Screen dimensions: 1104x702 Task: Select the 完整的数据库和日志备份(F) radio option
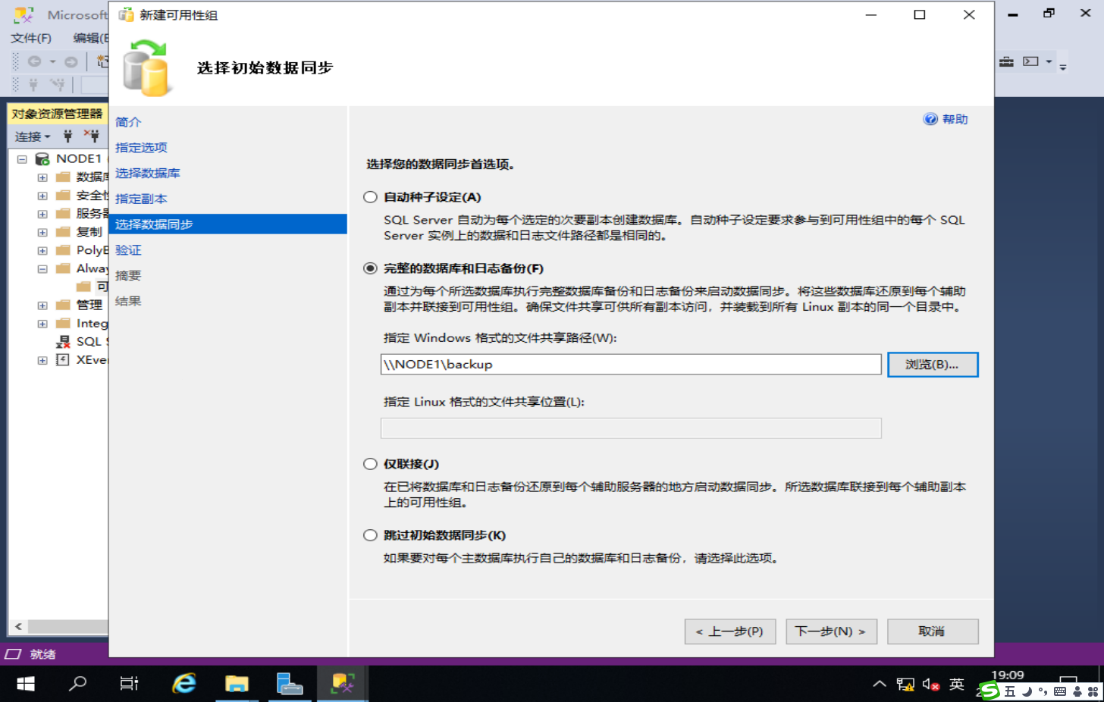[x=370, y=268]
